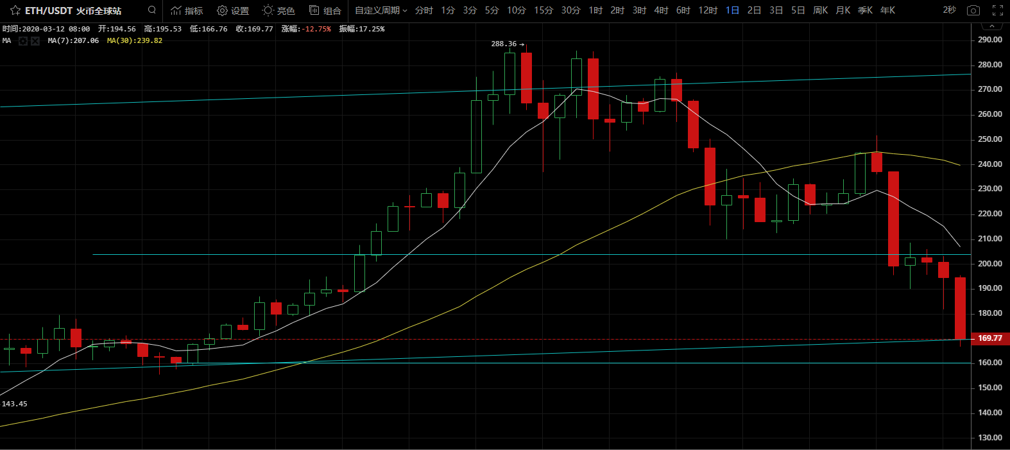Click the 涨幅 -12.75% change value

click(x=306, y=29)
